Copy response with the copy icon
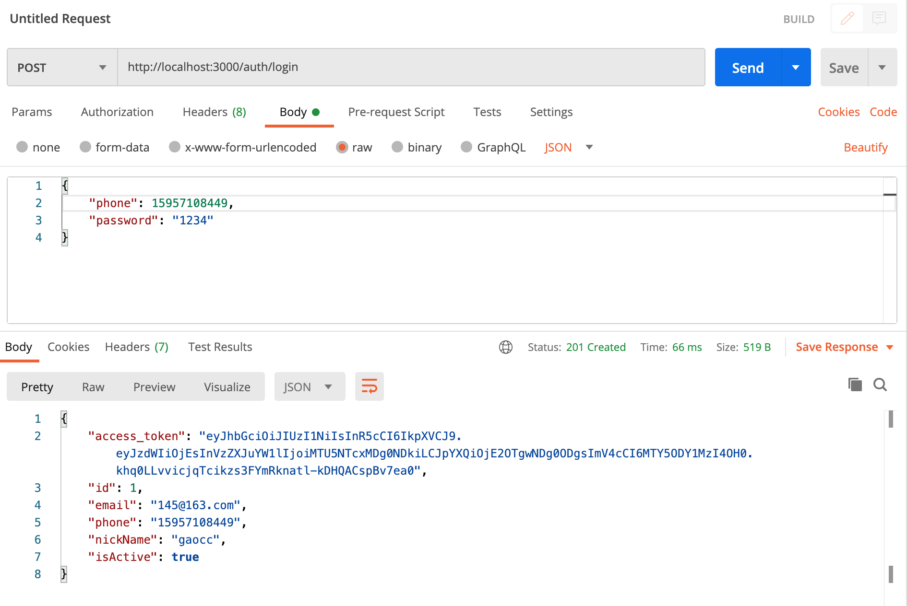This screenshot has height=606, width=907. pyautogui.click(x=855, y=385)
